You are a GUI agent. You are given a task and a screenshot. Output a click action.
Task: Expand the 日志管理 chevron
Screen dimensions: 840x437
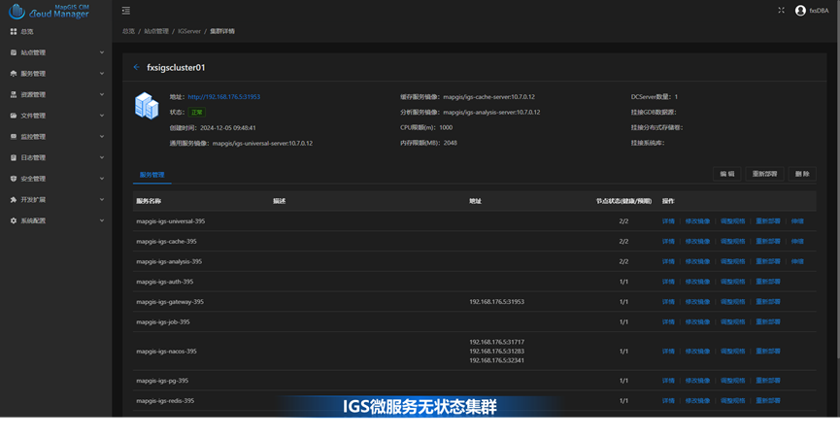(x=102, y=157)
